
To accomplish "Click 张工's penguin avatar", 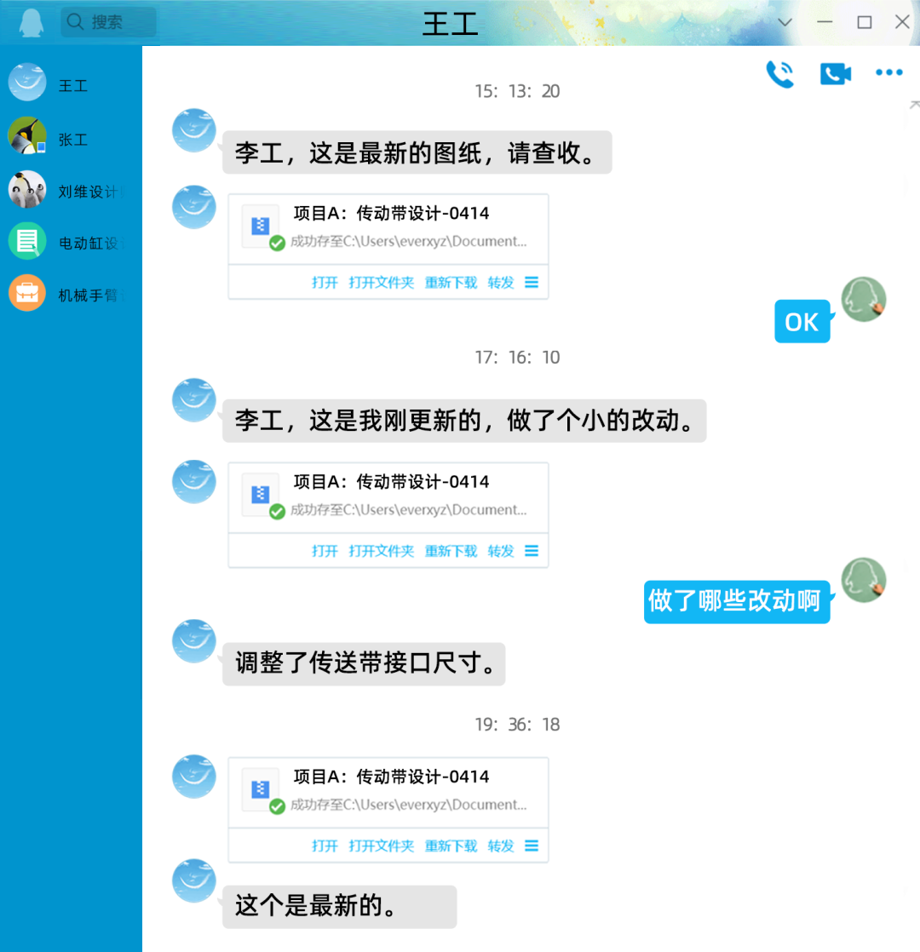I will [x=26, y=136].
